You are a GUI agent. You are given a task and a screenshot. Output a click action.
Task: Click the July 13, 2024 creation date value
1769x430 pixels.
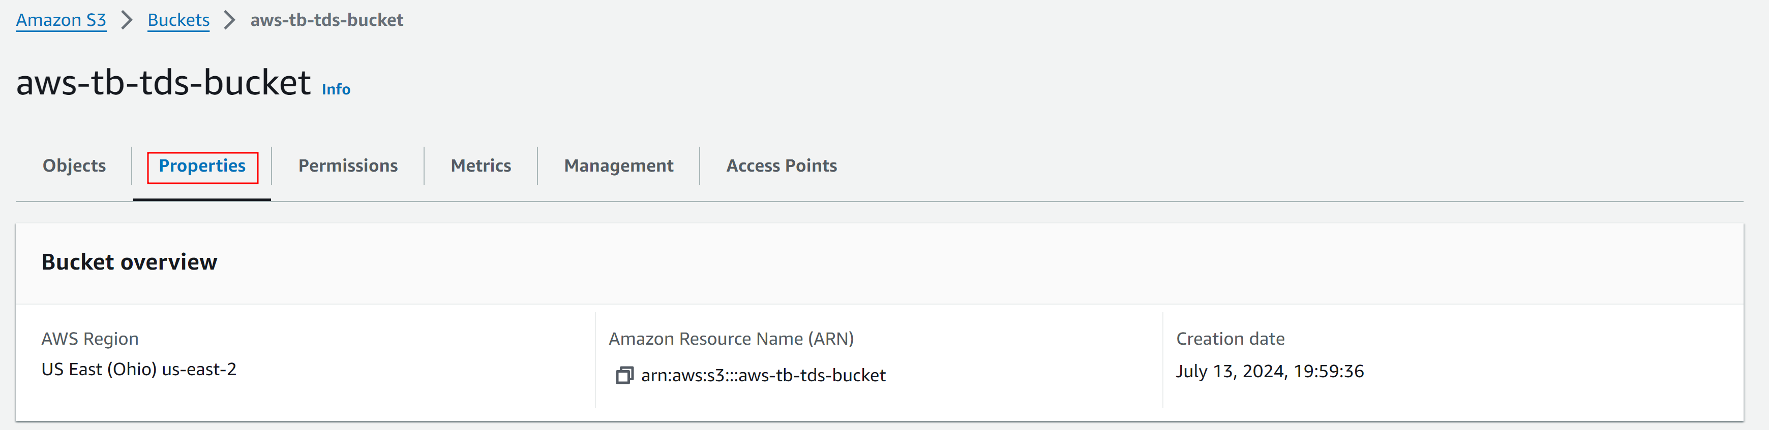pyautogui.click(x=1269, y=371)
